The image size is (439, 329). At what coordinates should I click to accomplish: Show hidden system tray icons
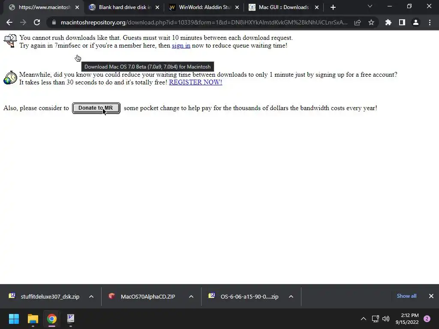(364, 319)
